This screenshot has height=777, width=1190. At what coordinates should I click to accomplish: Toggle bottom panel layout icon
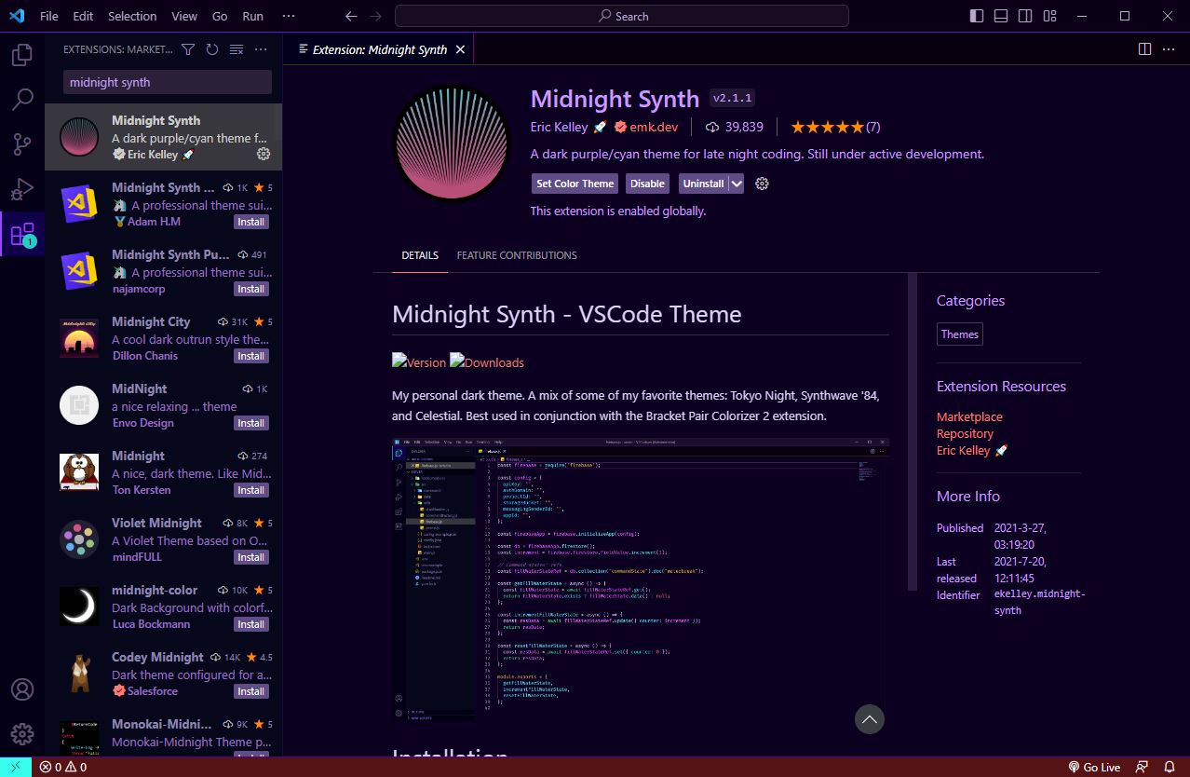[1001, 16]
